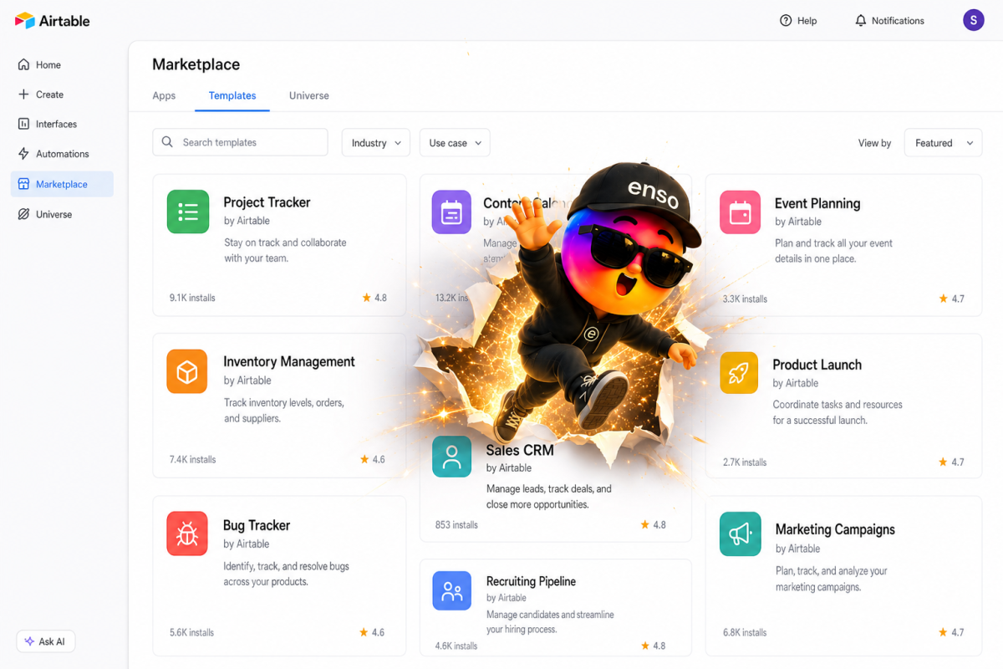This screenshot has width=1003, height=669.
Task: Click the Ask AI button
Action: pyautogui.click(x=46, y=641)
